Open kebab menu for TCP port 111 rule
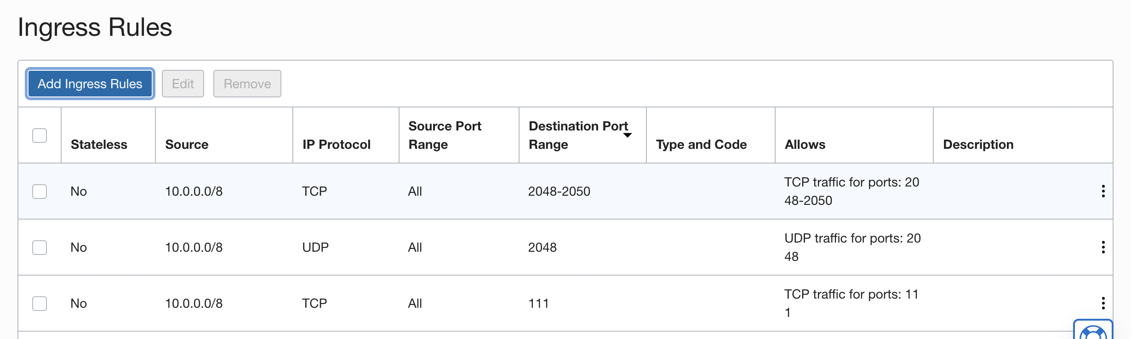 (x=1103, y=303)
